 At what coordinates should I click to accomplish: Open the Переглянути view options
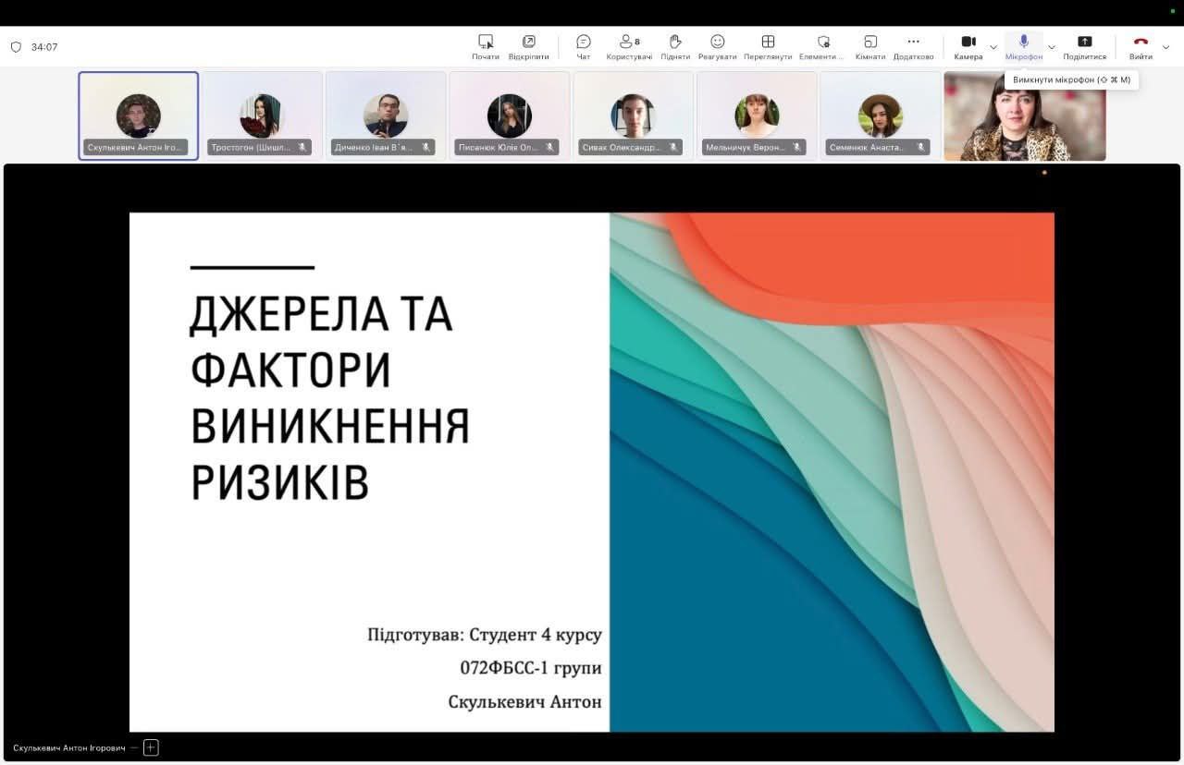pyautogui.click(x=768, y=45)
